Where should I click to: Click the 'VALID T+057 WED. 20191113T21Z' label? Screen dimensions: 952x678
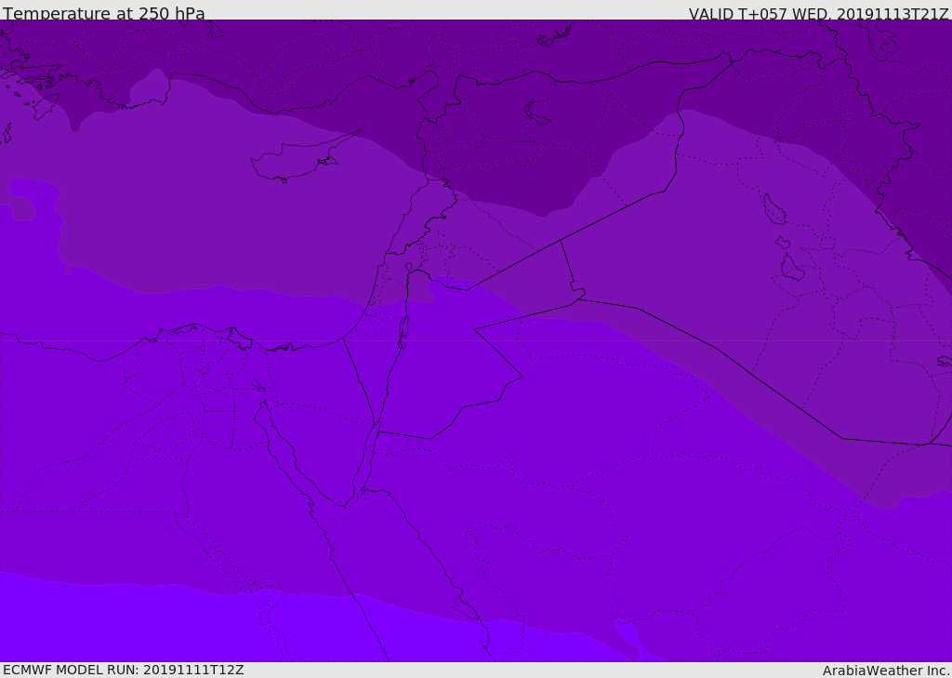point(818,14)
